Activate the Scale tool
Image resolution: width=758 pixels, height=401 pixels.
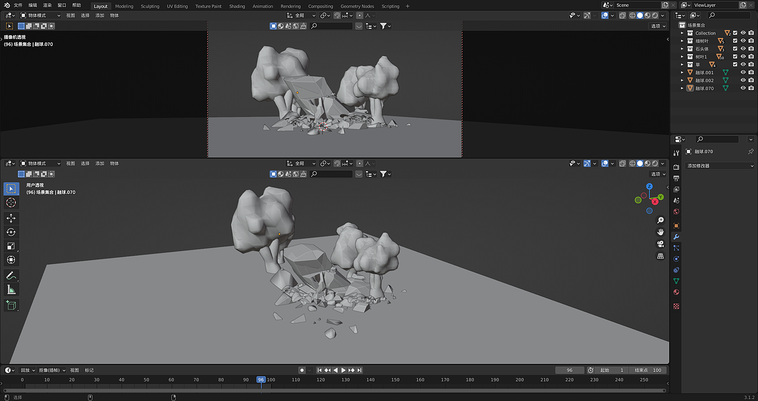pyautogui.click(x=11, y=246)
